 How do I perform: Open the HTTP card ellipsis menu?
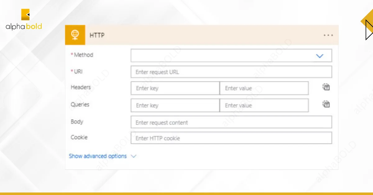(x=328, y=35)
